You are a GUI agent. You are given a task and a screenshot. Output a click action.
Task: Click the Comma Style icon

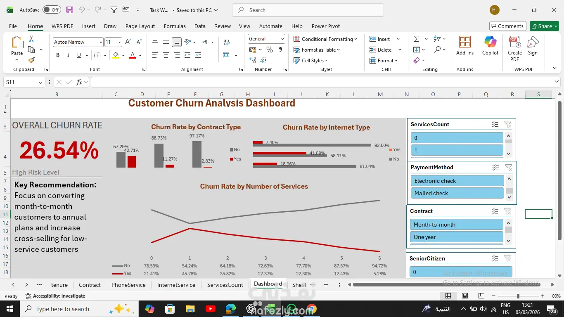(281, 50)
